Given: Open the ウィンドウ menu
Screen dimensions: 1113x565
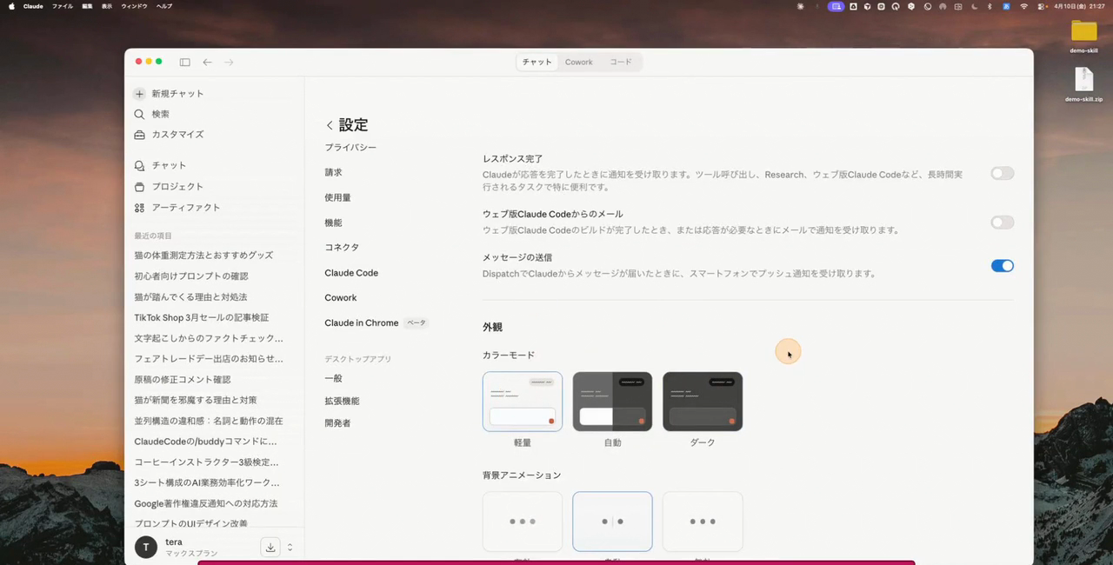Looking at the screenshot, I should [x=134, y=6].
